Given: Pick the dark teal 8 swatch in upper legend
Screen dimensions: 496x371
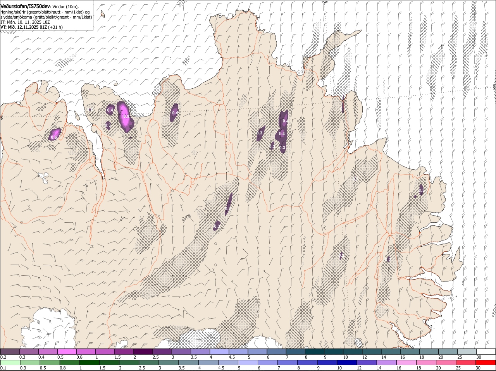Looking at the screenshot, I should click(315, 351).
